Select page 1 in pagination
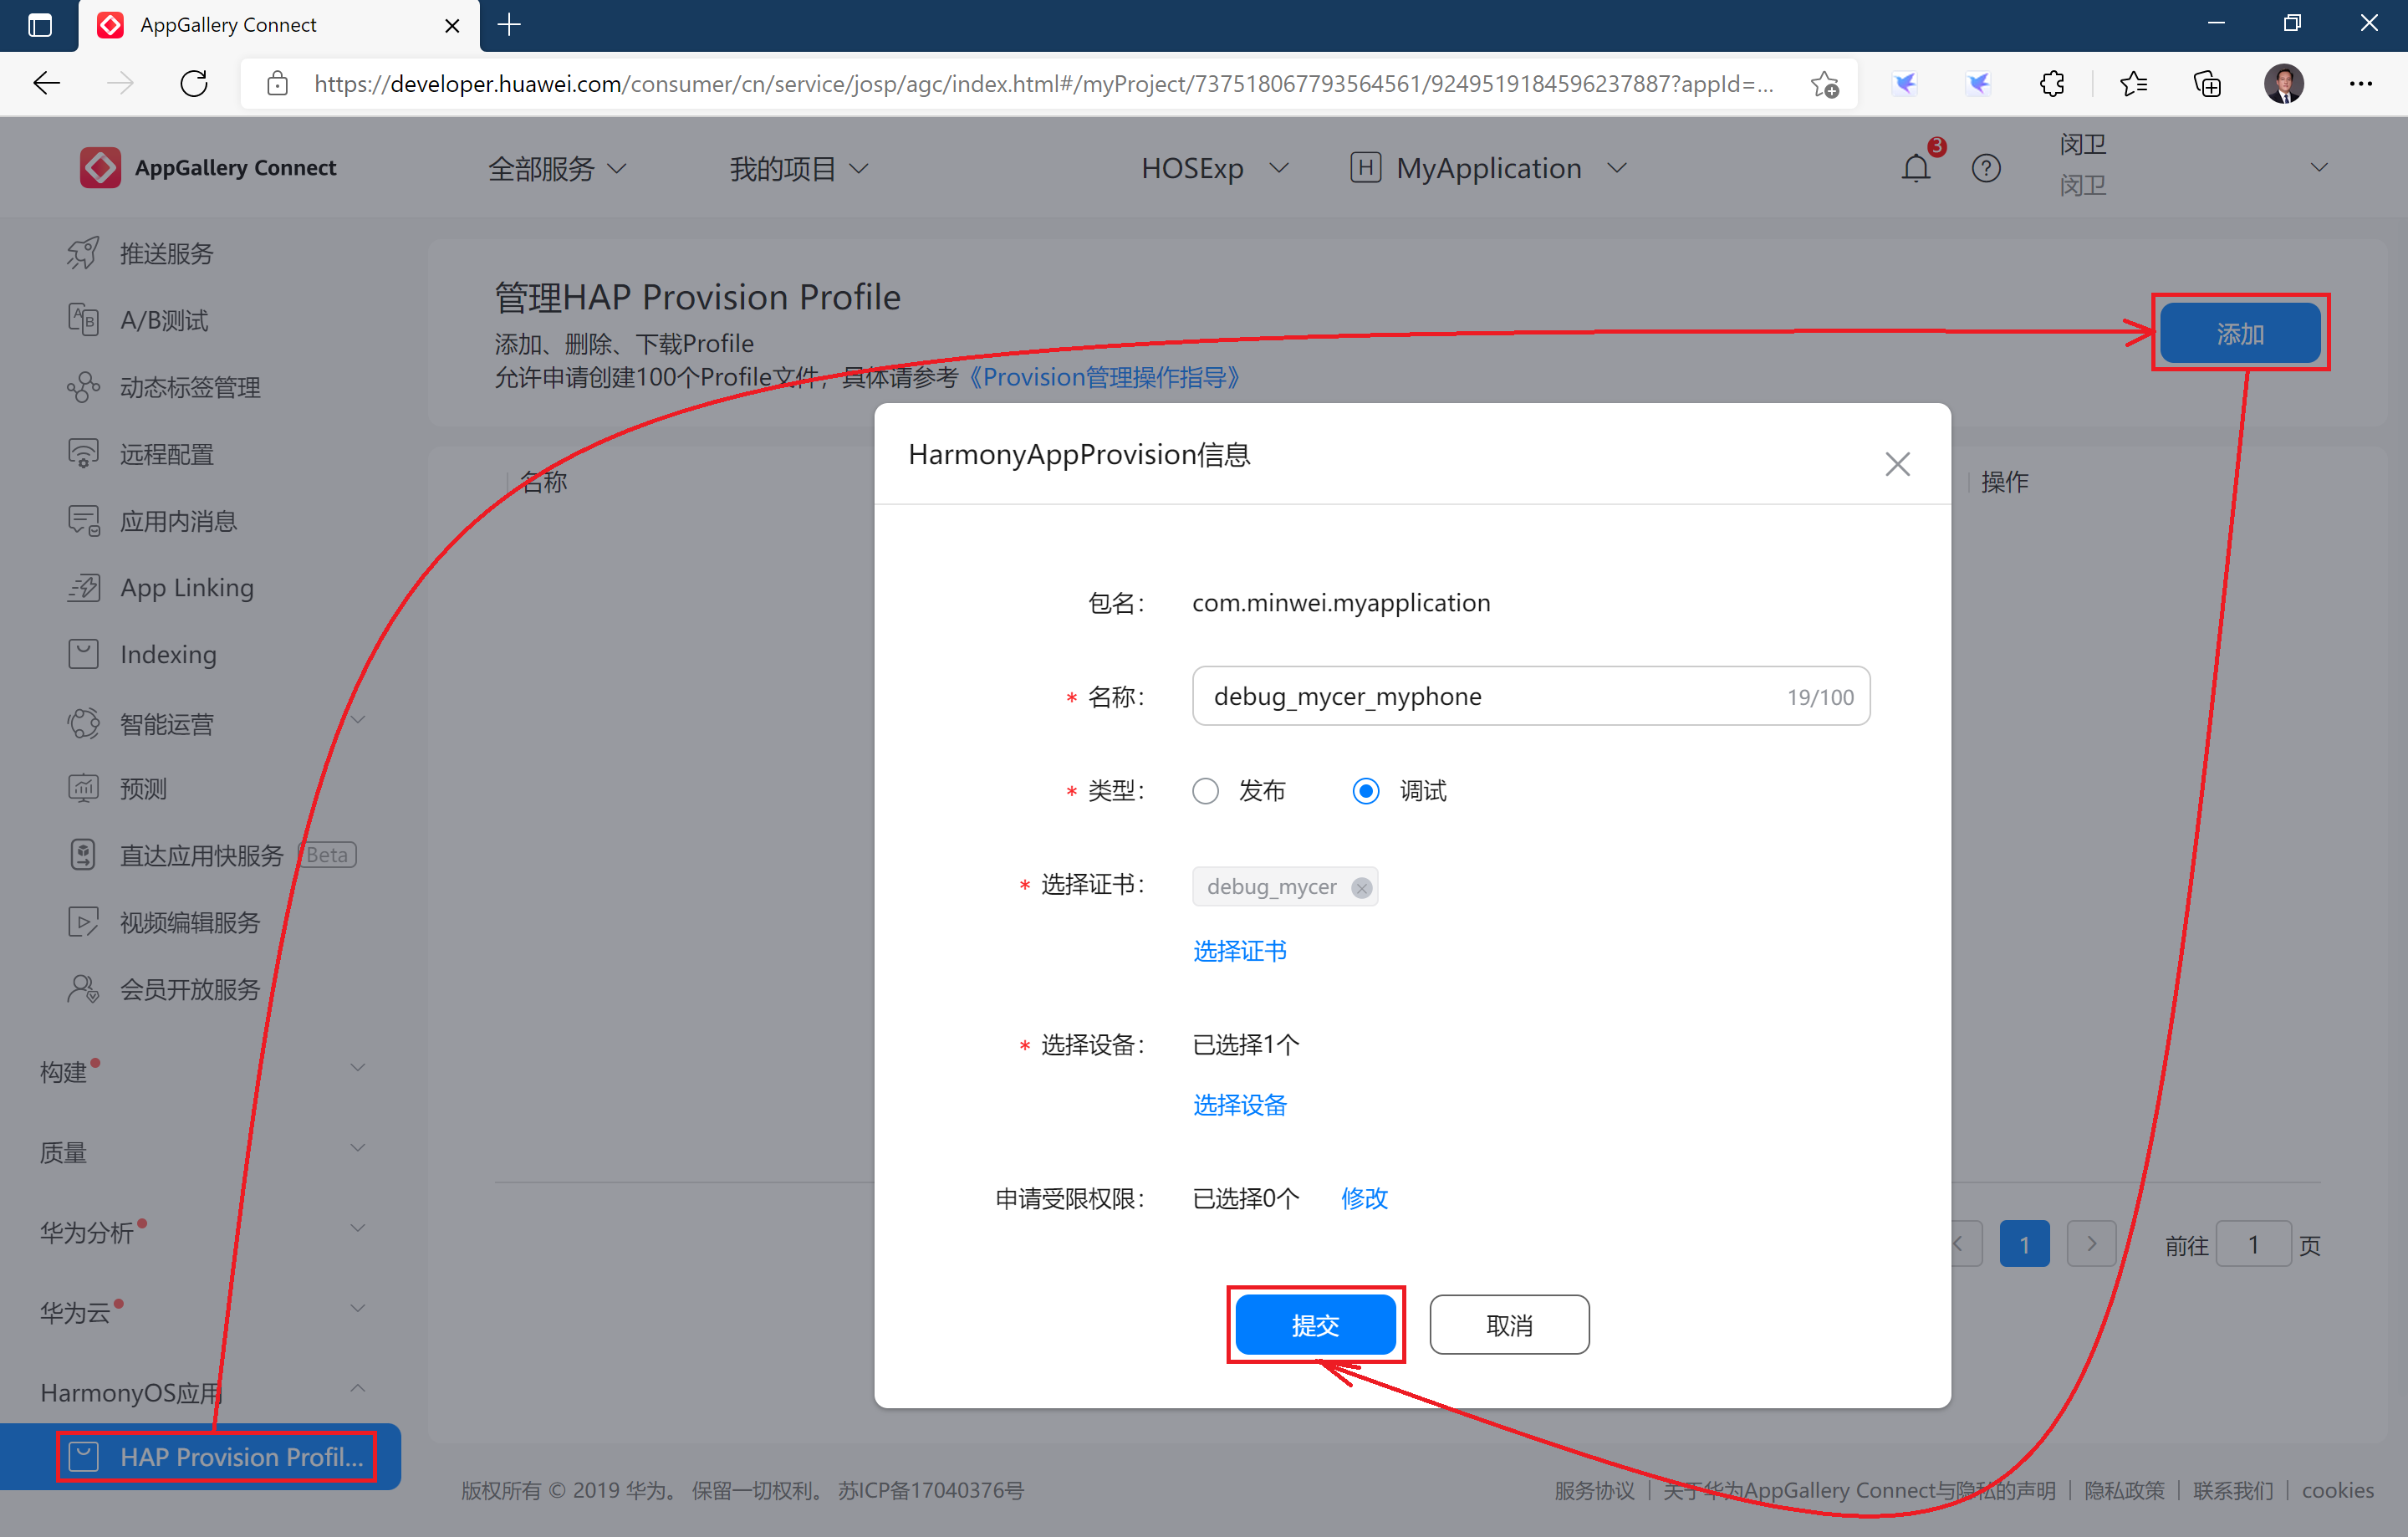Image resolution: width=2408 pixels, height=1537 pixels. 2024,1244
